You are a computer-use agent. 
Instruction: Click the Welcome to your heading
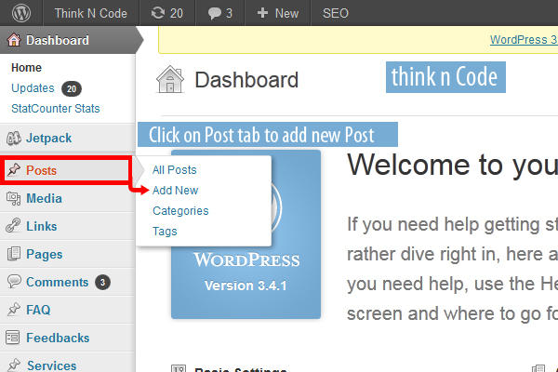pyautogui.click(x=452, y=165)
